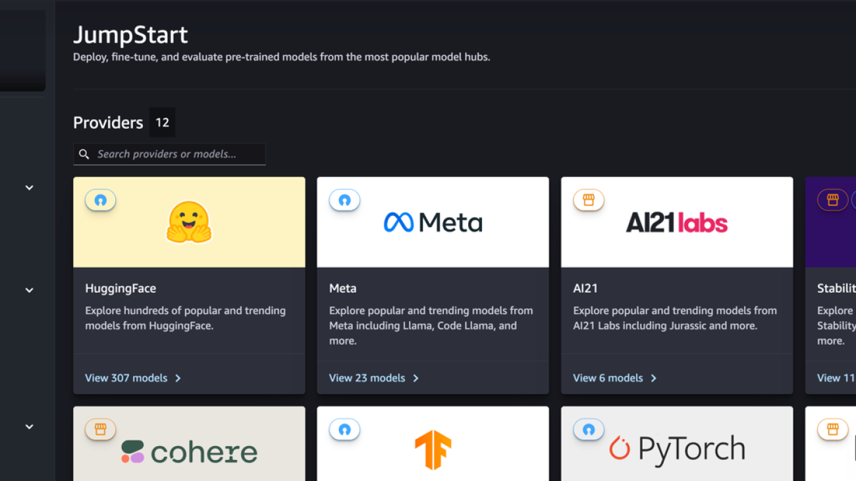The height and width of the screenshot is (481, 856).
Task: Click the Providers section heading
Action: [x=108, y=122]
